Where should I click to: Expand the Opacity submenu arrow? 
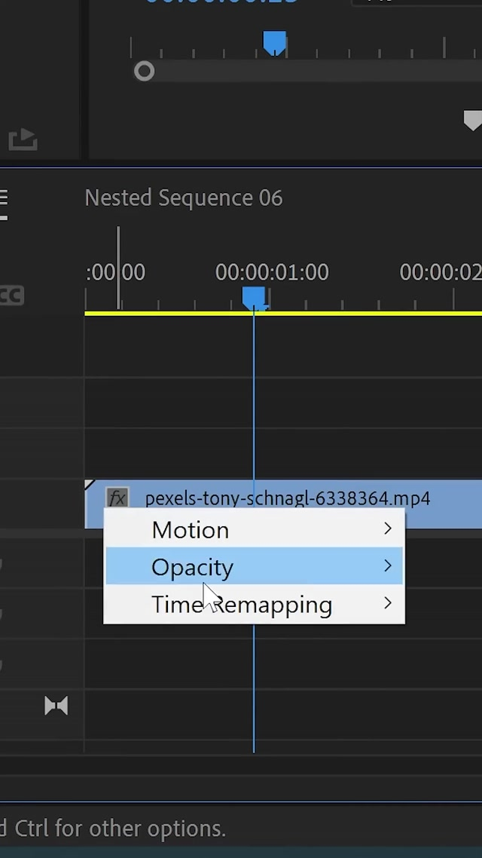pos(388,566)
